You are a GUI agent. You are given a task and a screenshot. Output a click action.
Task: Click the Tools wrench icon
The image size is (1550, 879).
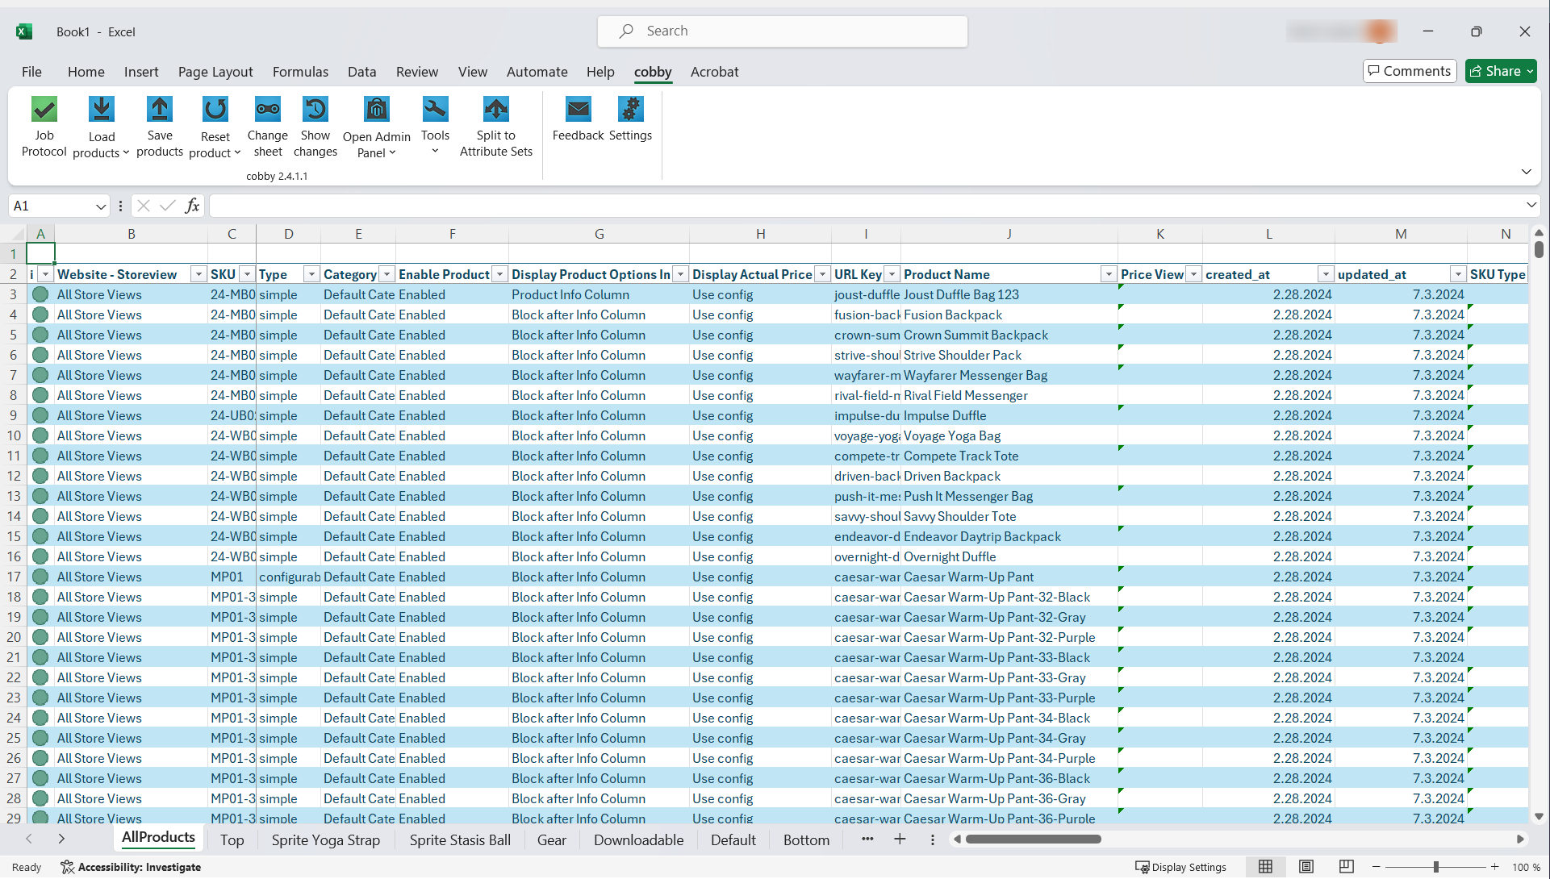pyautogui.click(x=435, y=109)
